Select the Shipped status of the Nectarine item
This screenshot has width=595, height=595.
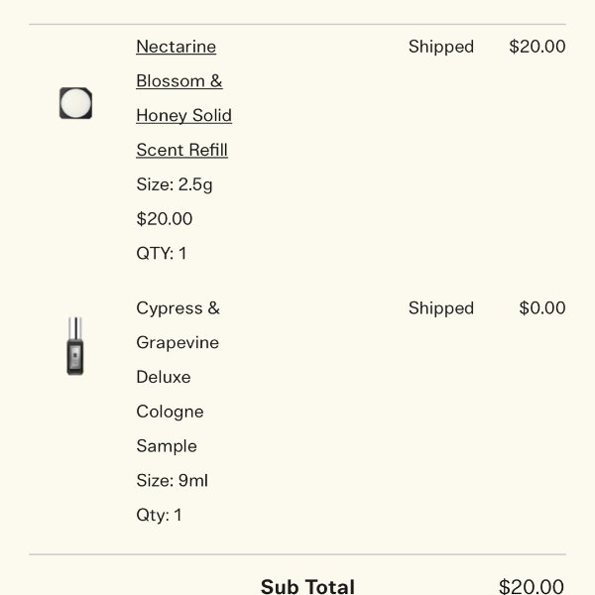click(x=441, y=47)
